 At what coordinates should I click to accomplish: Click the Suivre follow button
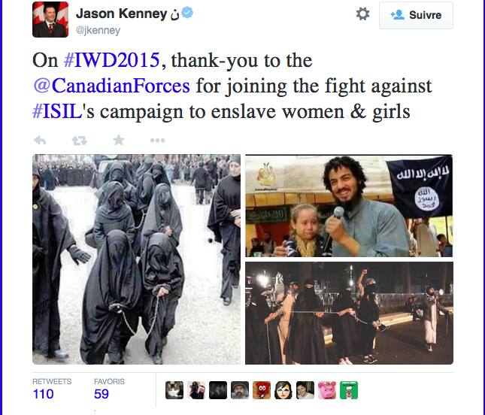(x=416, y=15)
